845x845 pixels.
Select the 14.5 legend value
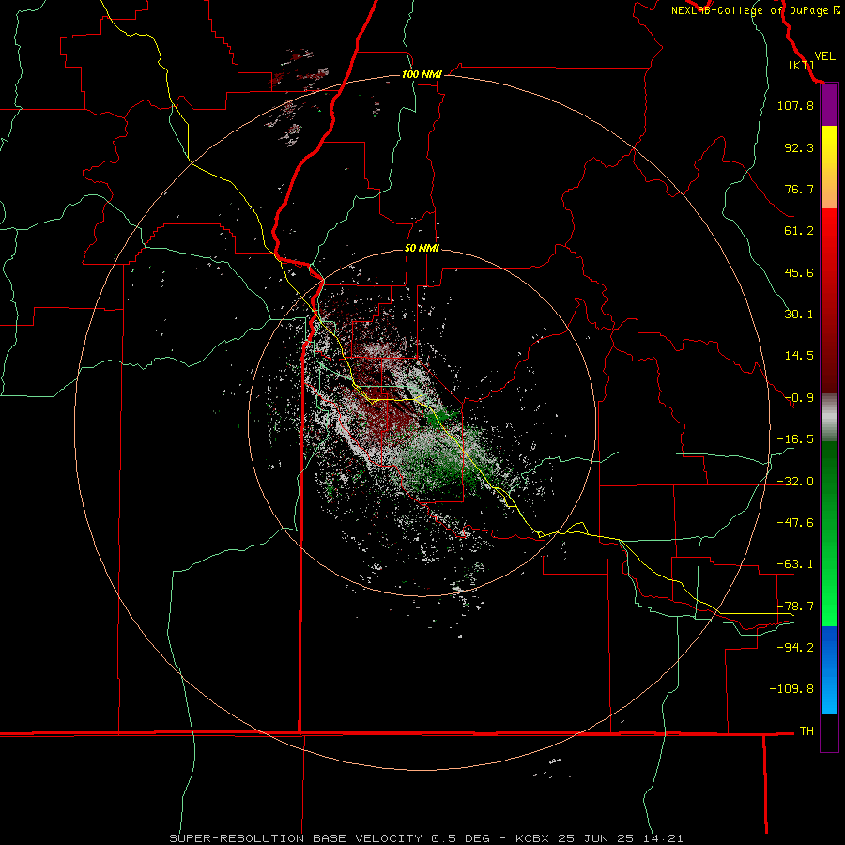[x=799, y=356]
